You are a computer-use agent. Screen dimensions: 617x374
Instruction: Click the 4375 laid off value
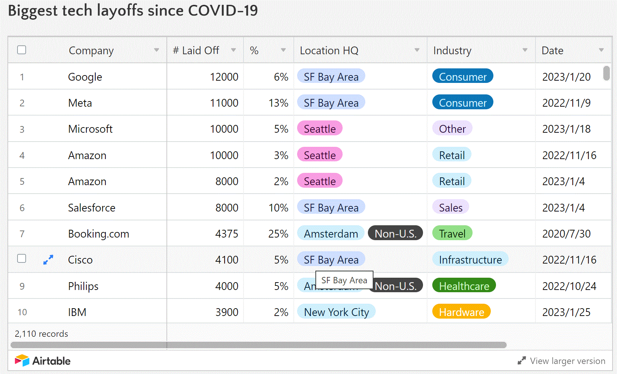click(x=226, y=234)
